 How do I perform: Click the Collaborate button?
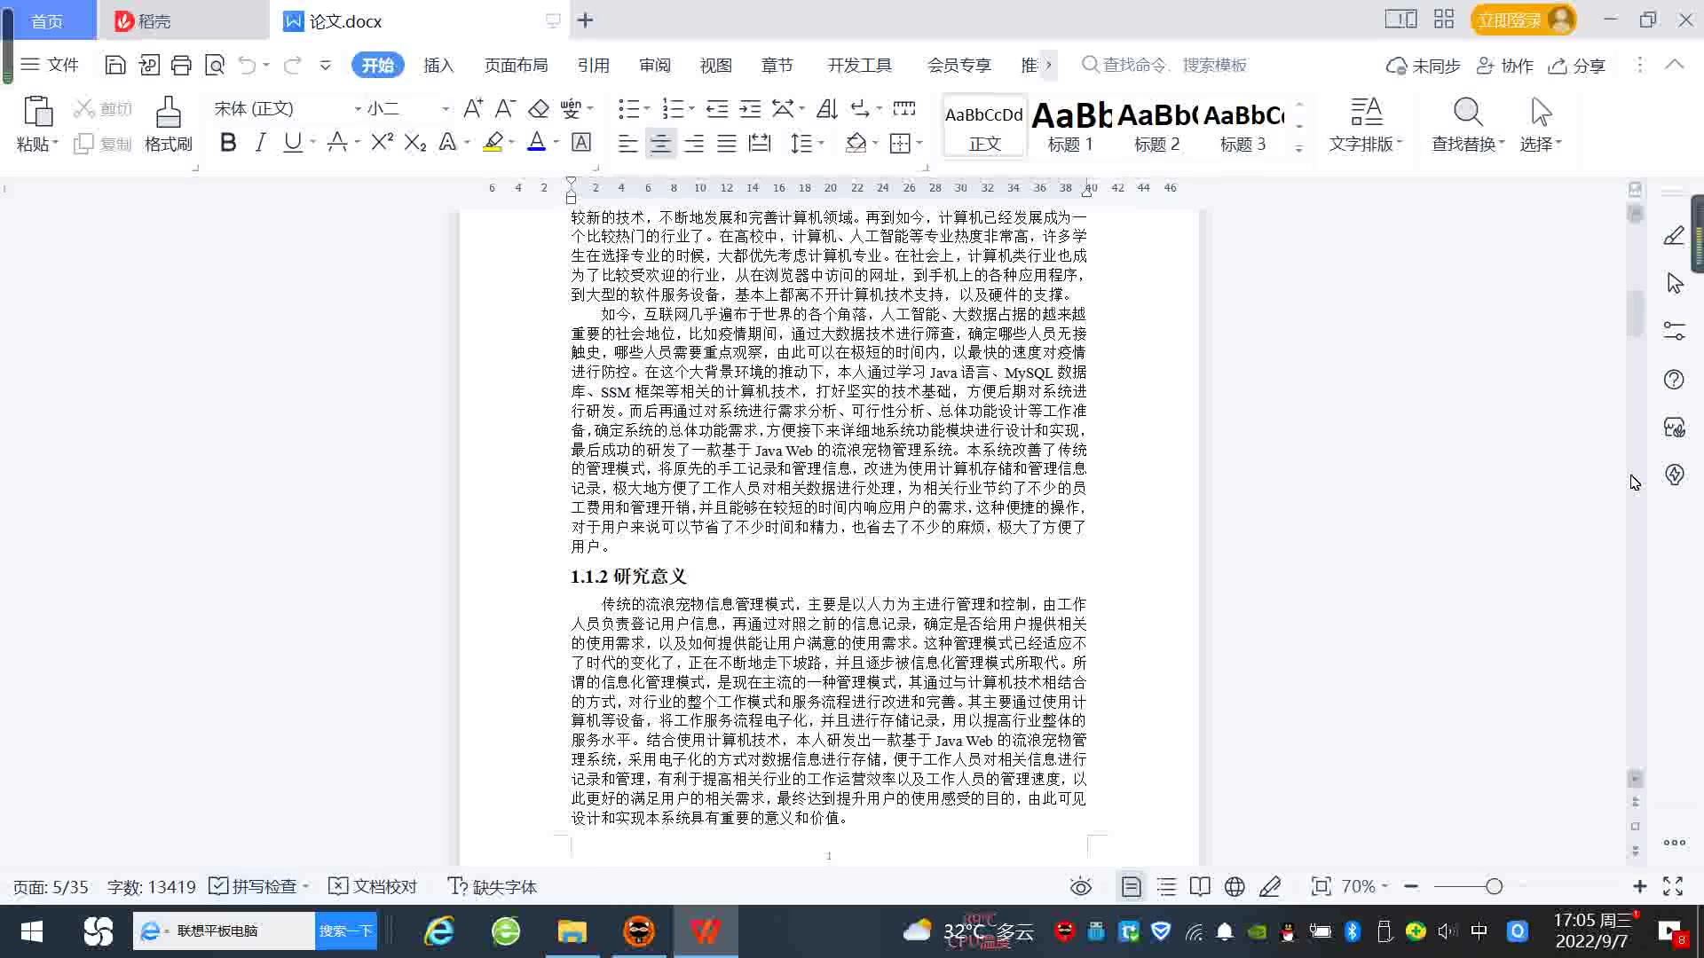pos(1505,66)
